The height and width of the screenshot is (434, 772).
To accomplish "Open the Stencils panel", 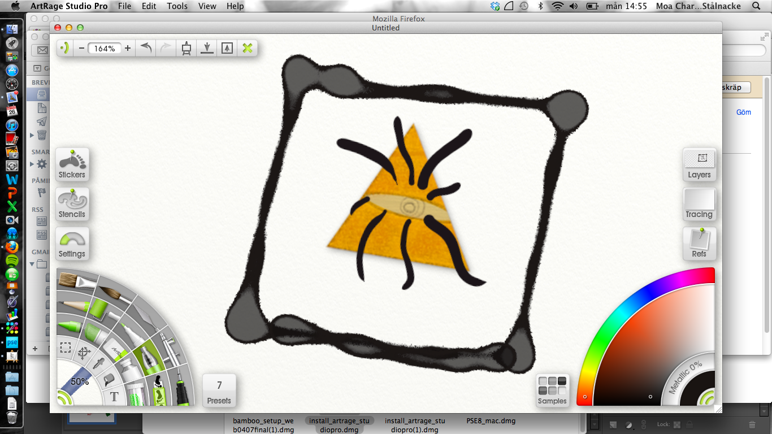I will pyautogui.click(x=72, y=204).
